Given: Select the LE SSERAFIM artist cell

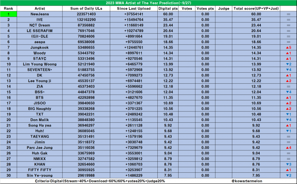Looking at the screenshot, I should (x=40, y=31).
